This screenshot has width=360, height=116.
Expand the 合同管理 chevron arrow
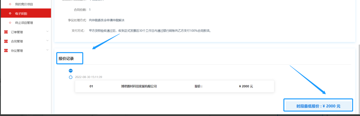(47, 41)
